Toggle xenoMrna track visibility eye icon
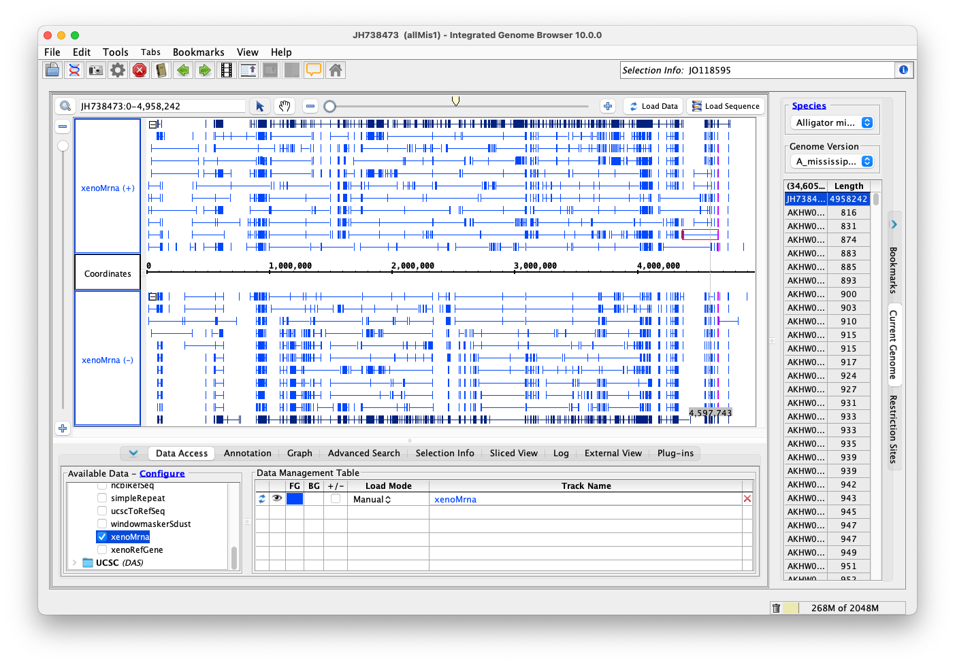 coord(277,498)
